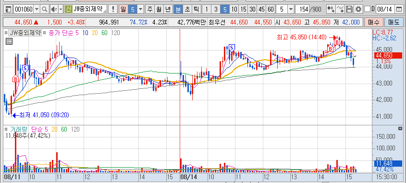Open stock search magnifier
Image resolution: width=406 pixels, height=183 pixels.
click(x=44, y=10)
